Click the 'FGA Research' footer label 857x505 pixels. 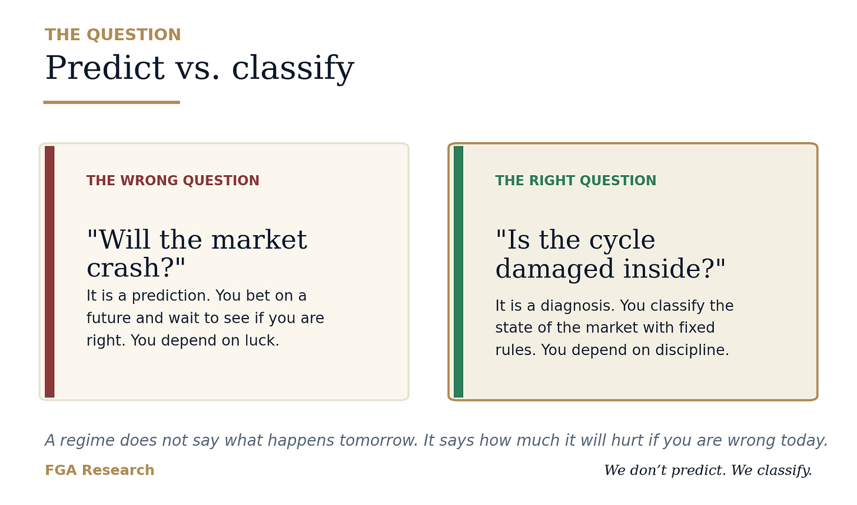[x=99, y=470]
